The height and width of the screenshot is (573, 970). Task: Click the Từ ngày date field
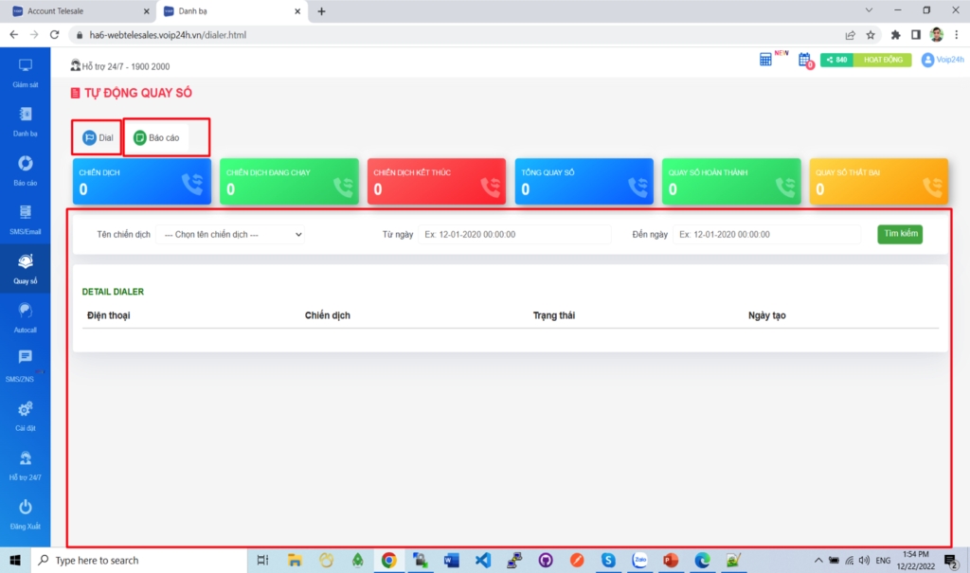514,234
